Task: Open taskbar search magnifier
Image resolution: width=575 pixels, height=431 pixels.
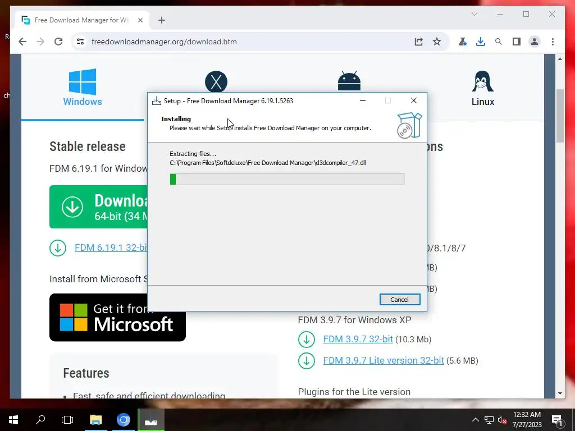Action: point(40,420)
